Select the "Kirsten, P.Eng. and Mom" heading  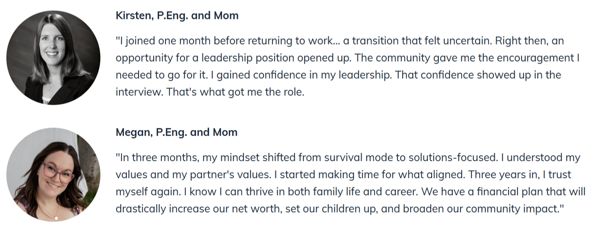point(177,16)
